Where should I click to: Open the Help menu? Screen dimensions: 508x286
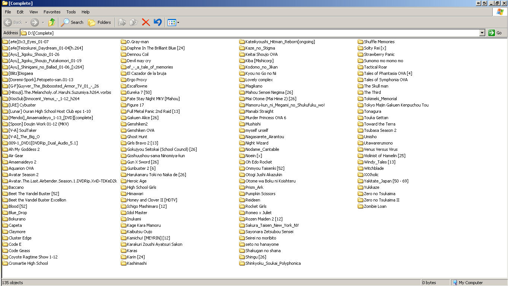85,12
